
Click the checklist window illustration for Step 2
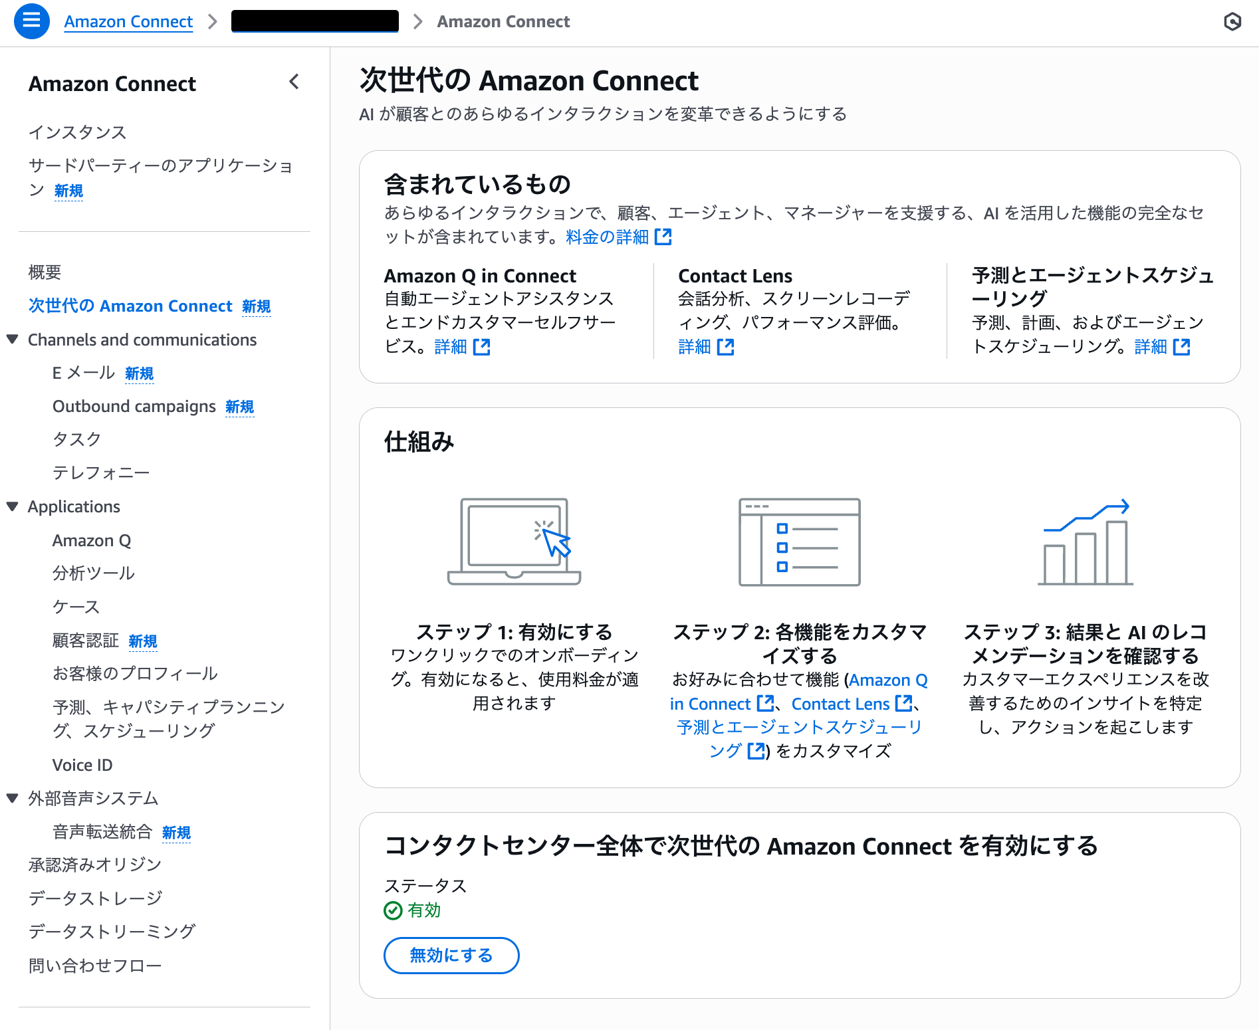point(800,542)
